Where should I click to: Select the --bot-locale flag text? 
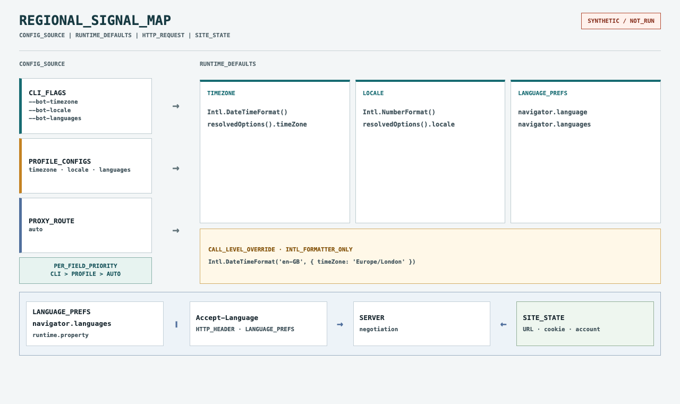[50, 110]
